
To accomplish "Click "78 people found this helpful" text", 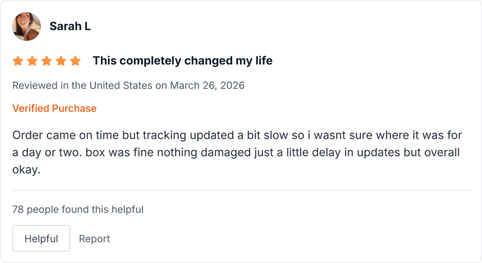I will click(x=78, y=209).
